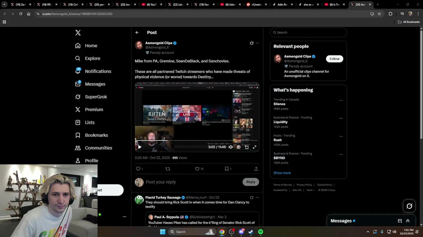The height and width of the screenshot is (237, 423).
Task: Open Terms of Service link
Action: 283,185
